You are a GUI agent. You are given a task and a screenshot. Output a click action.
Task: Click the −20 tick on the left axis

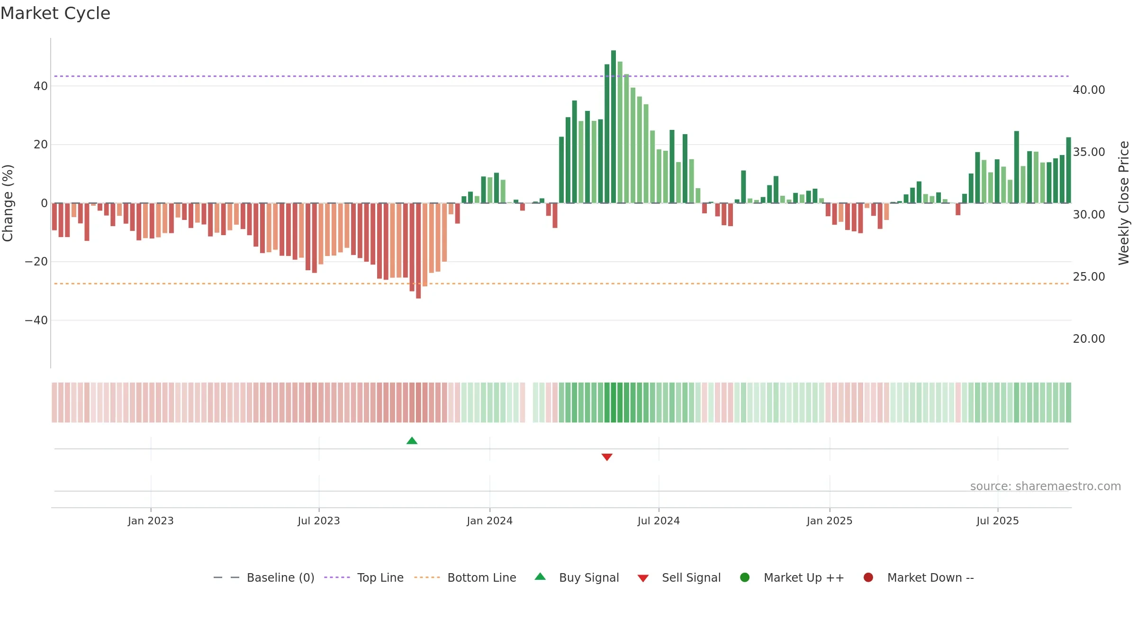(x=36, y=262)
